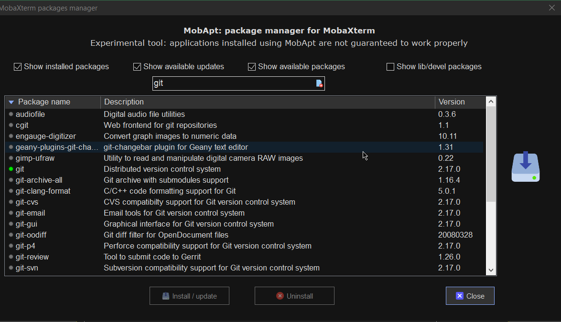Click version 1.26.0 of git-review
This screenshot has width=561, height=322.
tap(449, 257)
